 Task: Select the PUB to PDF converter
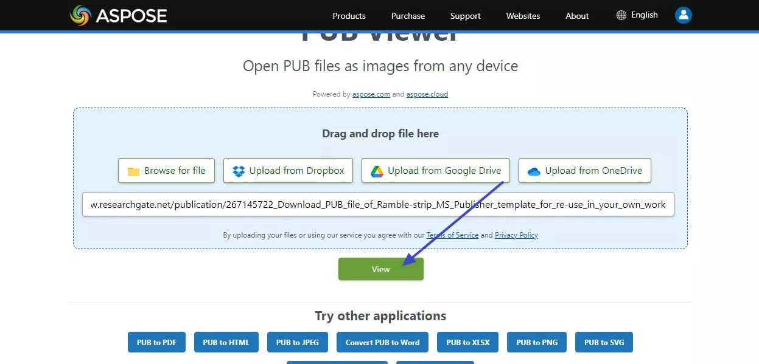pyautogui.click(x=156, y=342)
